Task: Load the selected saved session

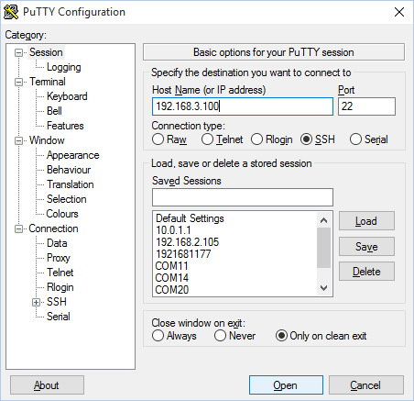Action: [x=366, y=221]
